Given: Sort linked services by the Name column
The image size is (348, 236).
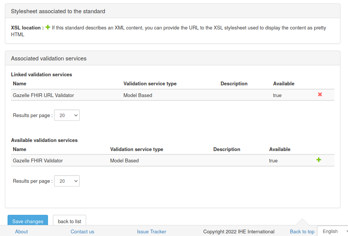Looking at the screenshot, I should pyautogui.click(x=20, y=83).
